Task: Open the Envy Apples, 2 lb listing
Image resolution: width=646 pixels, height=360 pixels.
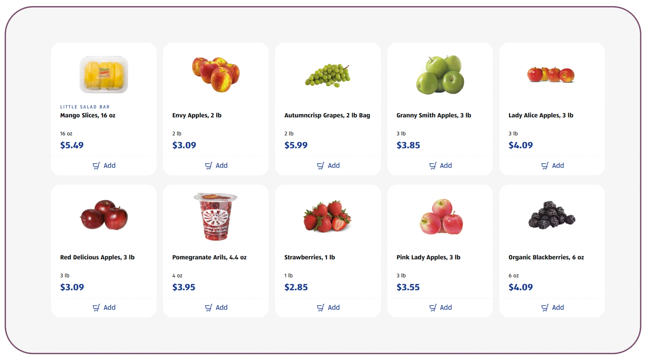Action: (197, 115)
